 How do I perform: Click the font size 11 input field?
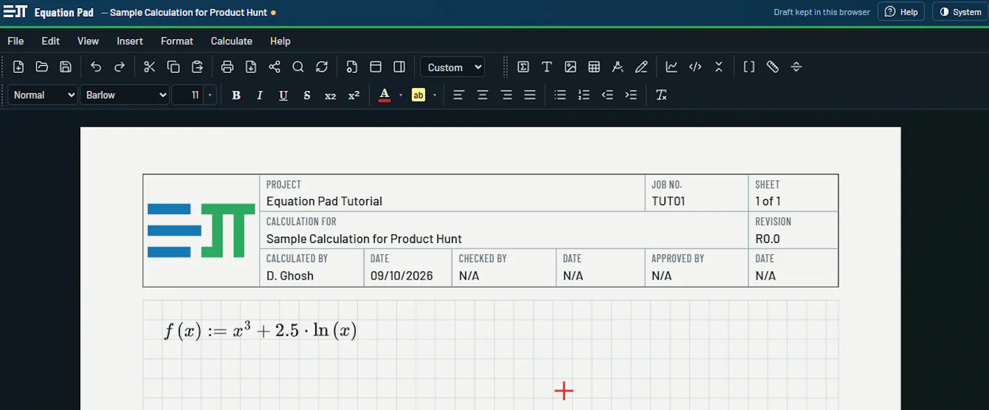coord(189,95)
